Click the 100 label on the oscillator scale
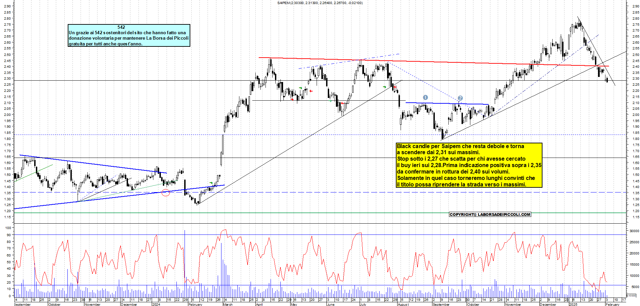This screenshot has height=306, width=640. pyautogui.click(x=8, y=228)
